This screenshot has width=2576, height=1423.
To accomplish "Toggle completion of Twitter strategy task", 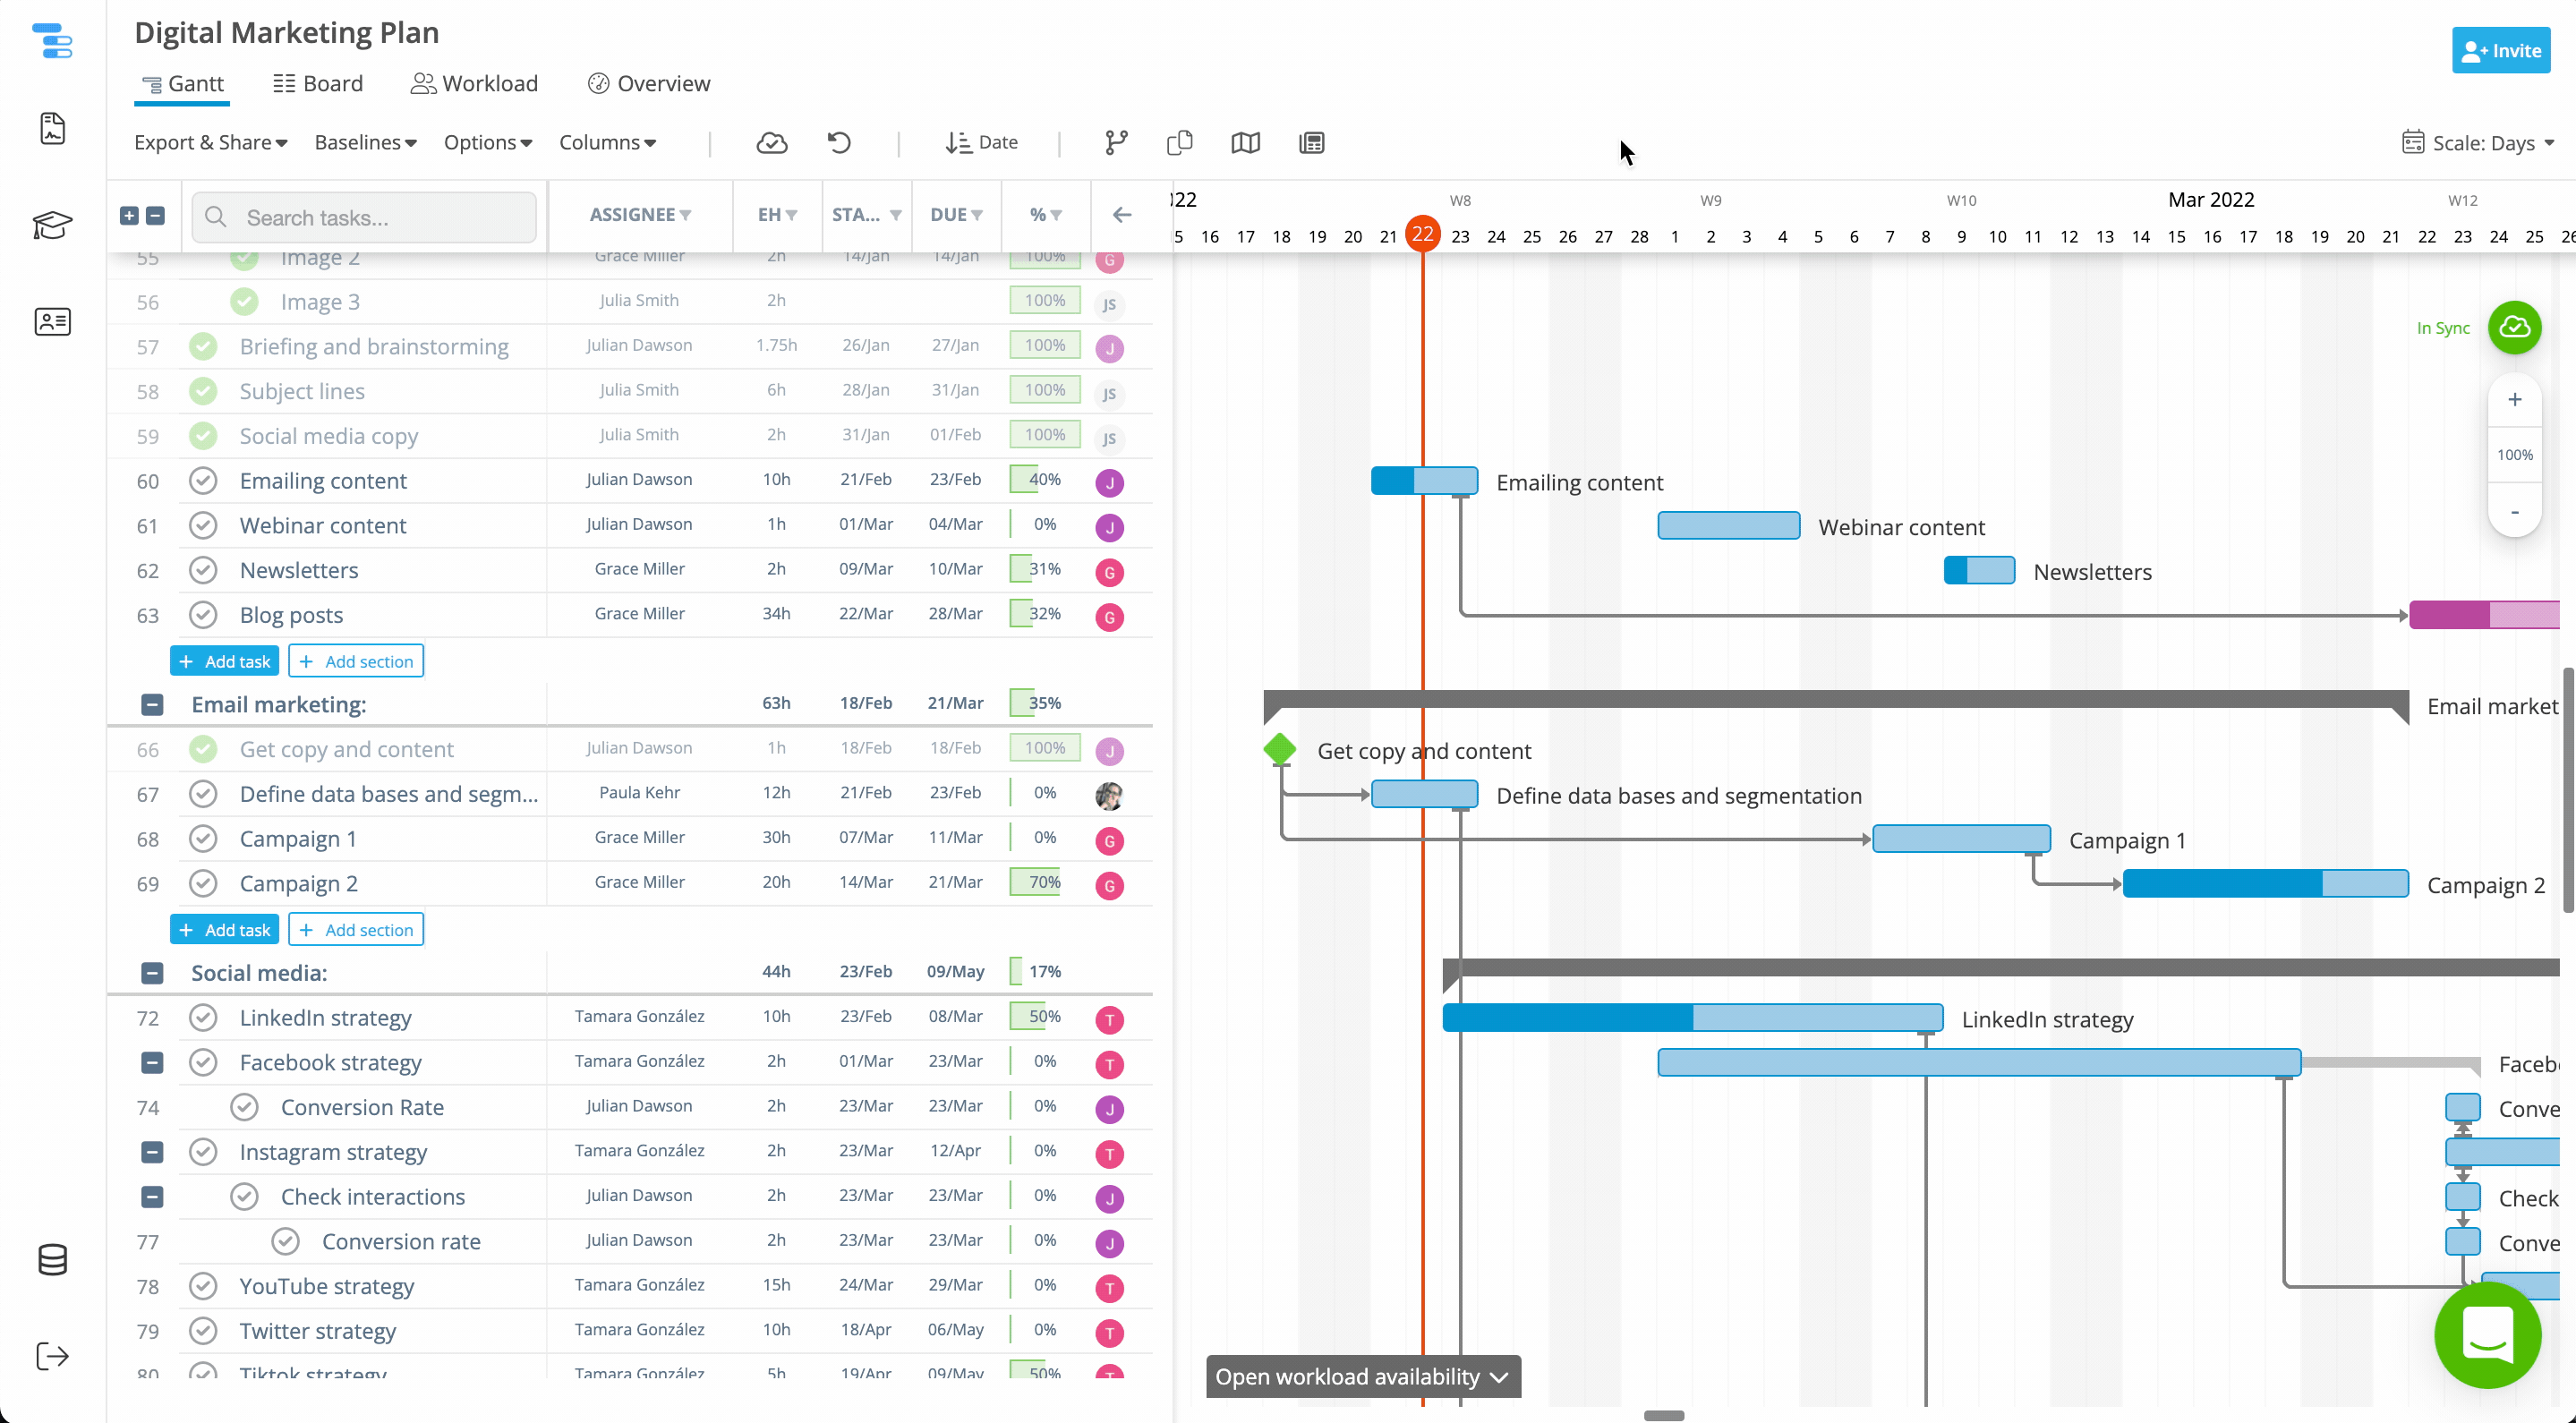I will point(205,1331).
